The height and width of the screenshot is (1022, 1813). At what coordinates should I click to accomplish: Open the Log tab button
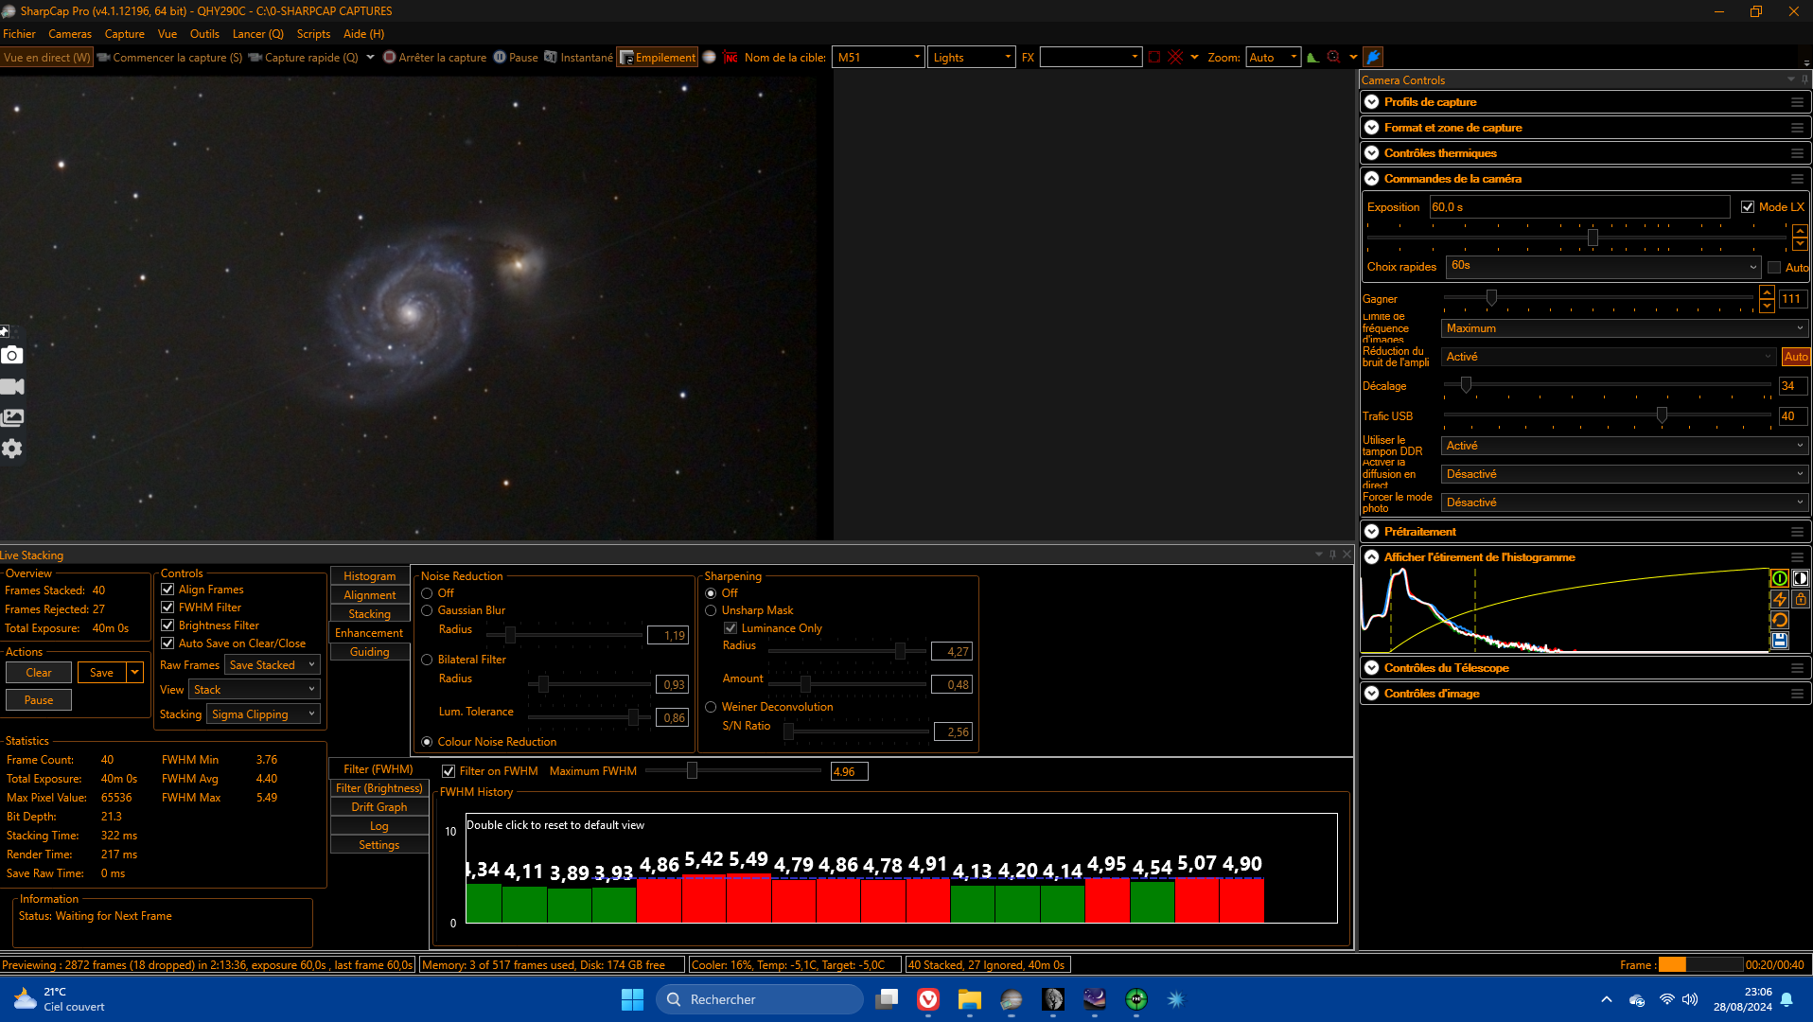tap(378, 826)
